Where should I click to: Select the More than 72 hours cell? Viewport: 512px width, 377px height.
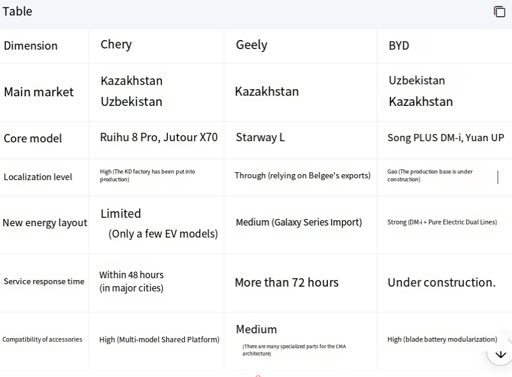point(287,282)
